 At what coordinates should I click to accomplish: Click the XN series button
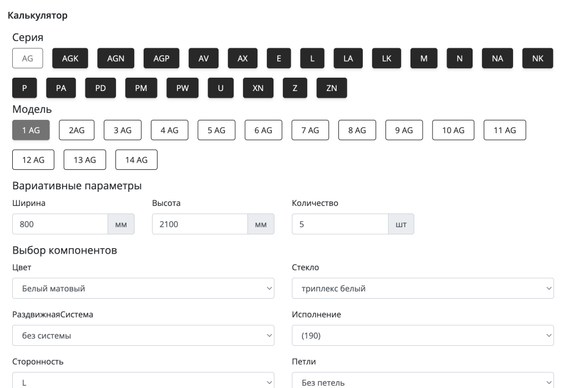pos(258,88)
